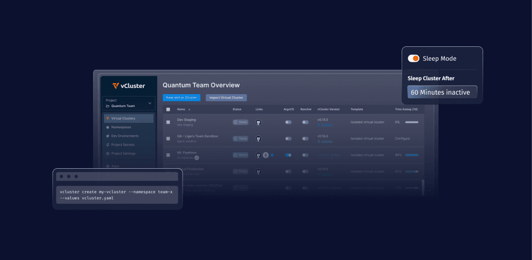Click the vCluster logo in sidebar
Image resolution: width=532 pixels, height=260 pixels.
coord(129,86)
